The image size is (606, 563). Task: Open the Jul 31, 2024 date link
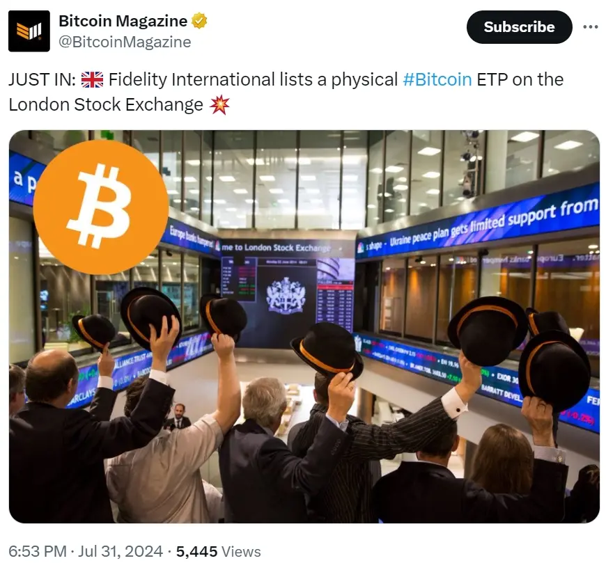click(x=121, y=551)
